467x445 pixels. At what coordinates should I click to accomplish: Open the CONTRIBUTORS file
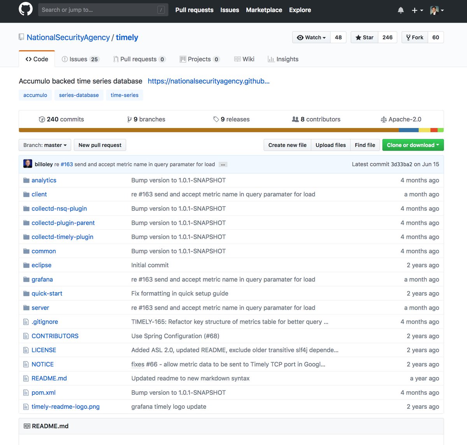(55, 336)
